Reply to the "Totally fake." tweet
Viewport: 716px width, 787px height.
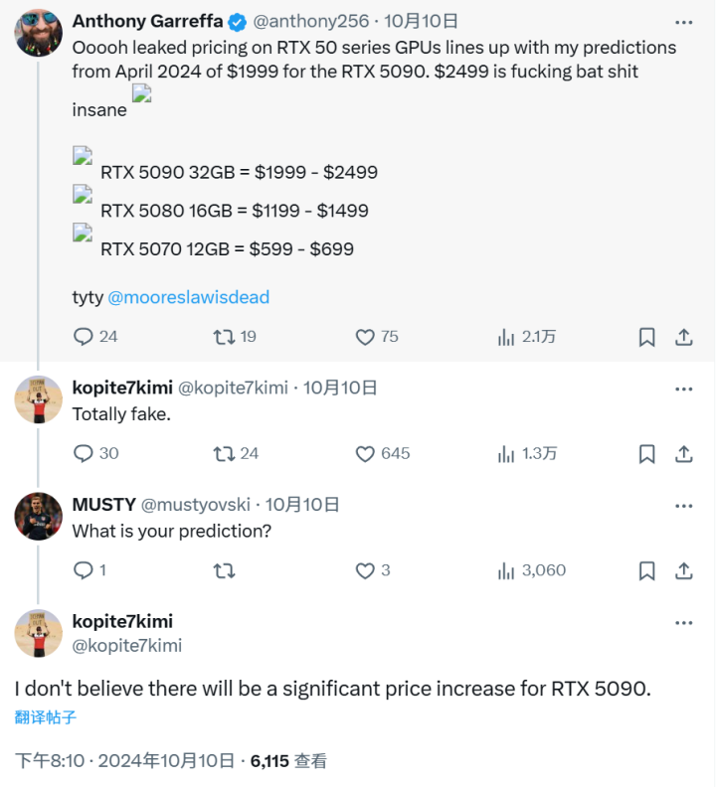(x=84, y=453)
